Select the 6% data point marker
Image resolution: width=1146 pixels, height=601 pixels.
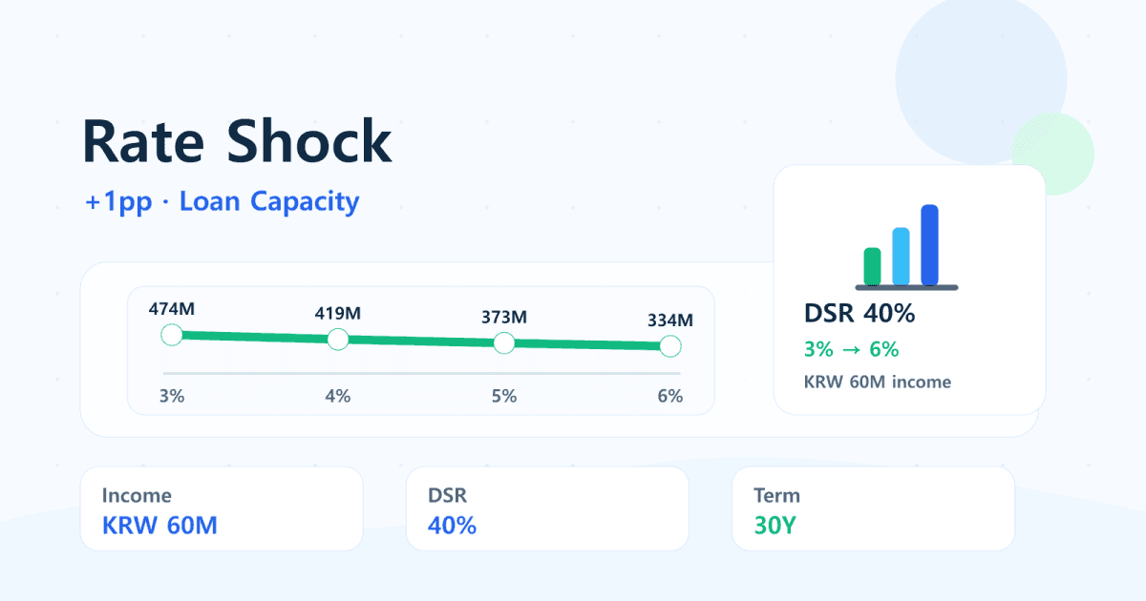(670, 345)
